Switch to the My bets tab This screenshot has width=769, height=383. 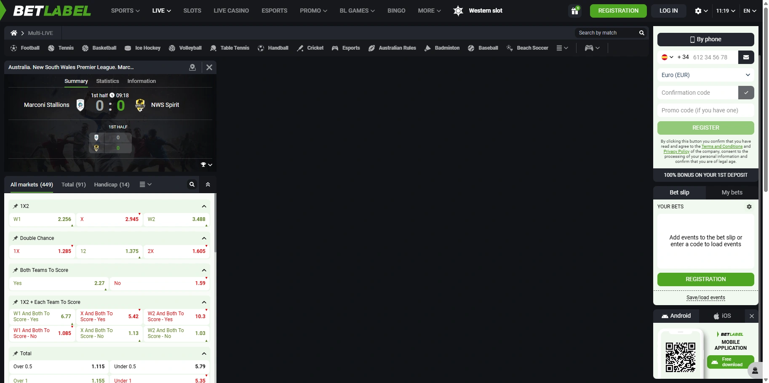[x=732, y=192]
